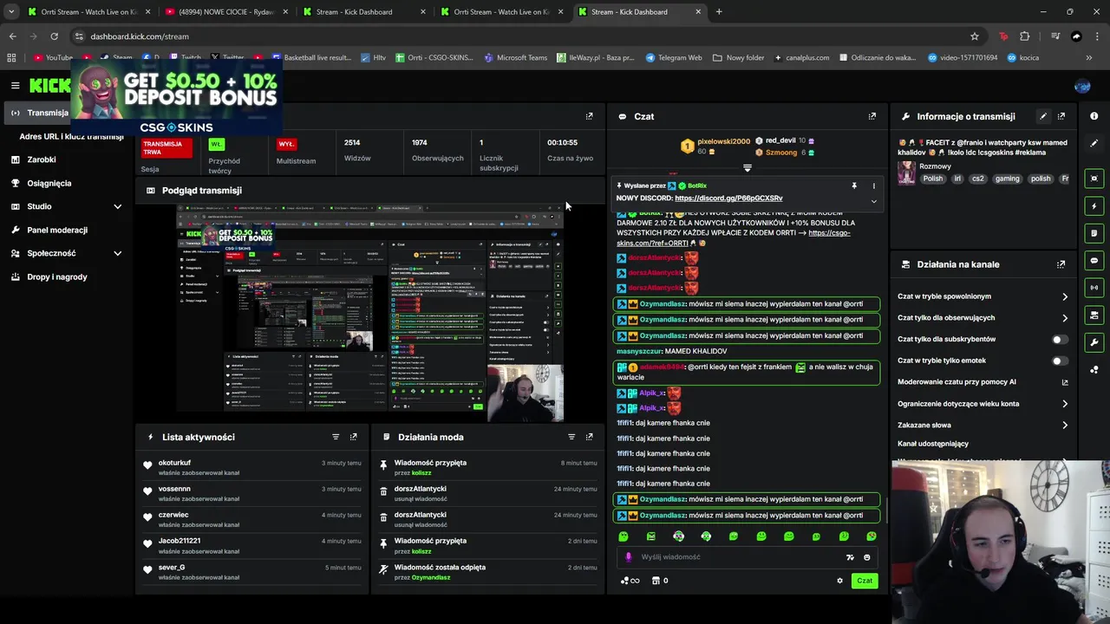Image resolution: width=1110 pixels, height=624 pixels.
Task: Open user profile avatar at top right
Action: tap(1082, 86)
